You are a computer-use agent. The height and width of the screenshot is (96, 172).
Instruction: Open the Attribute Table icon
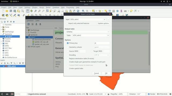pos(110,11)
